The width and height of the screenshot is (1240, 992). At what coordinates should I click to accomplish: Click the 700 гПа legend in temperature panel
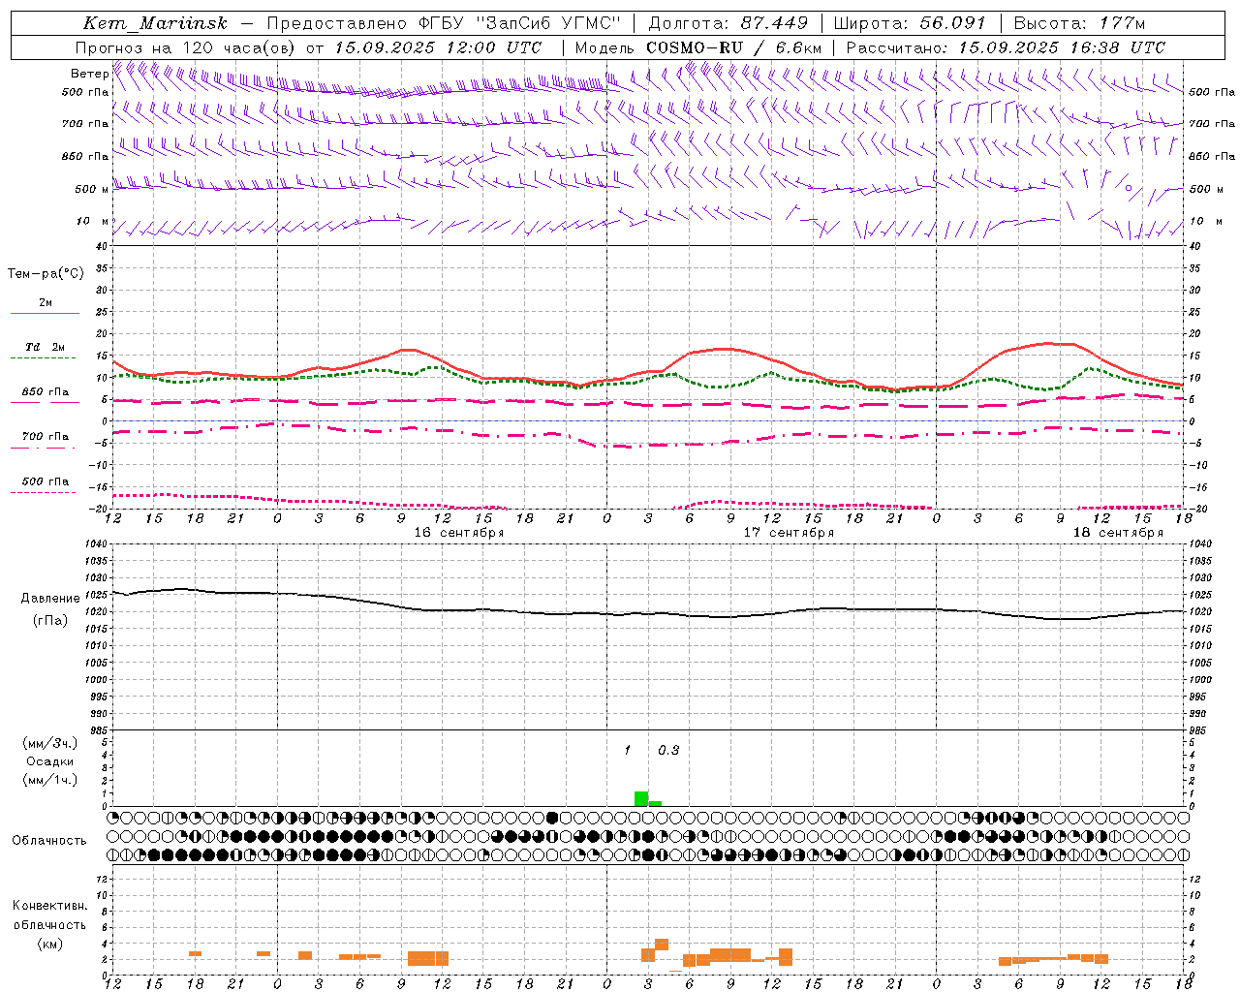[x=46, y=437]
